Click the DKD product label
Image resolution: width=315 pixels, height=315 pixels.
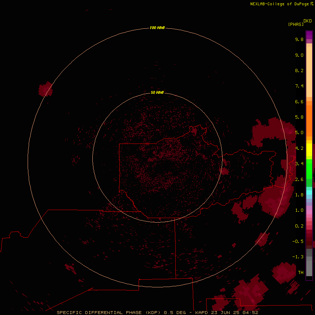pos(308,21)
